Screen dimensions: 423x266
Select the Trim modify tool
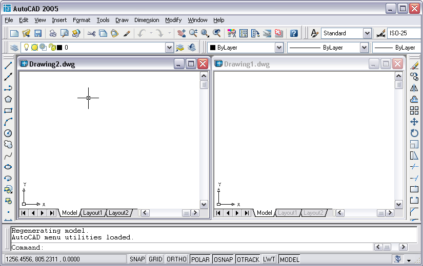tap(414, 167)
